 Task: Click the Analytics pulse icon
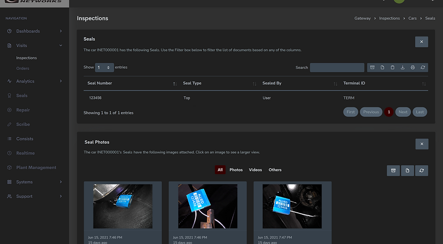pyautogui.click(x=9, y=81)
